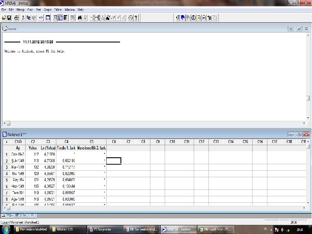Click the cell with value 0,052186
This screenshot has width=312, height=234.
tap(66, 161)
